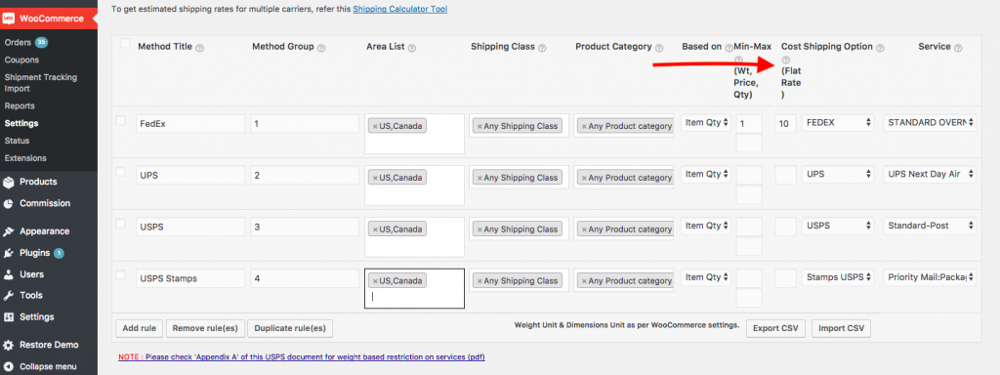The width and height of the screenshot is (1000, 375).
Task: Click the Min field showing 1 in FedEx row
Action: (x=749, y=124)
